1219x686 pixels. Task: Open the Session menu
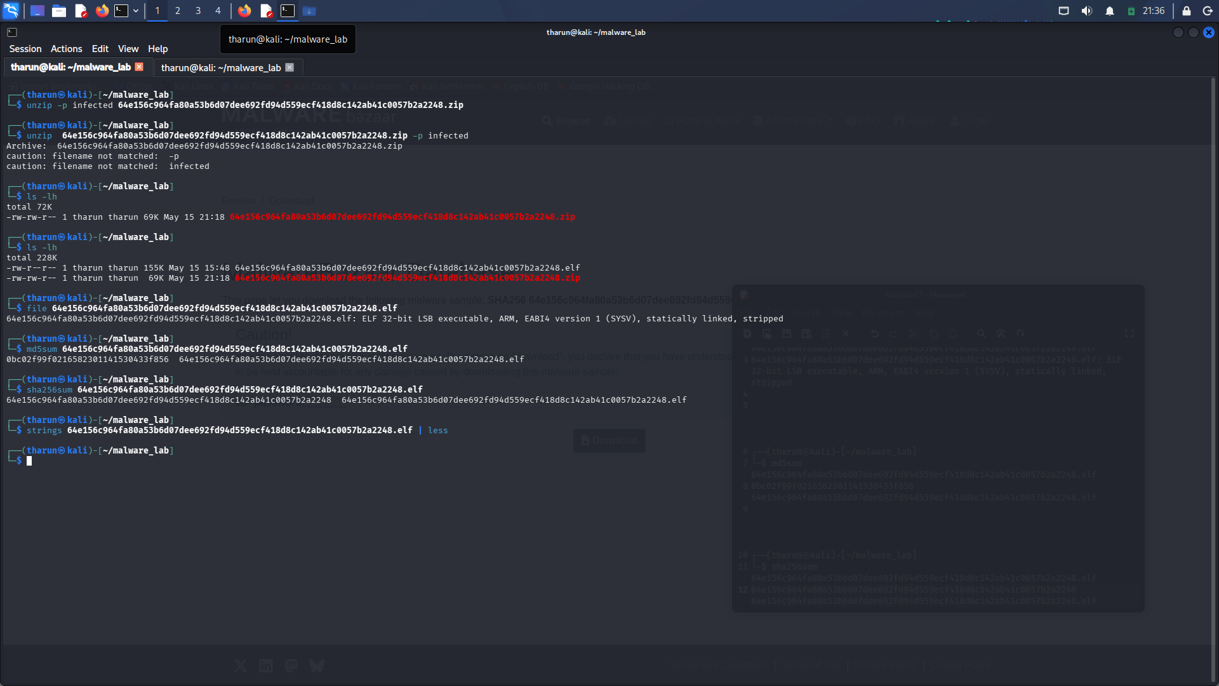(x=25, y=49)
